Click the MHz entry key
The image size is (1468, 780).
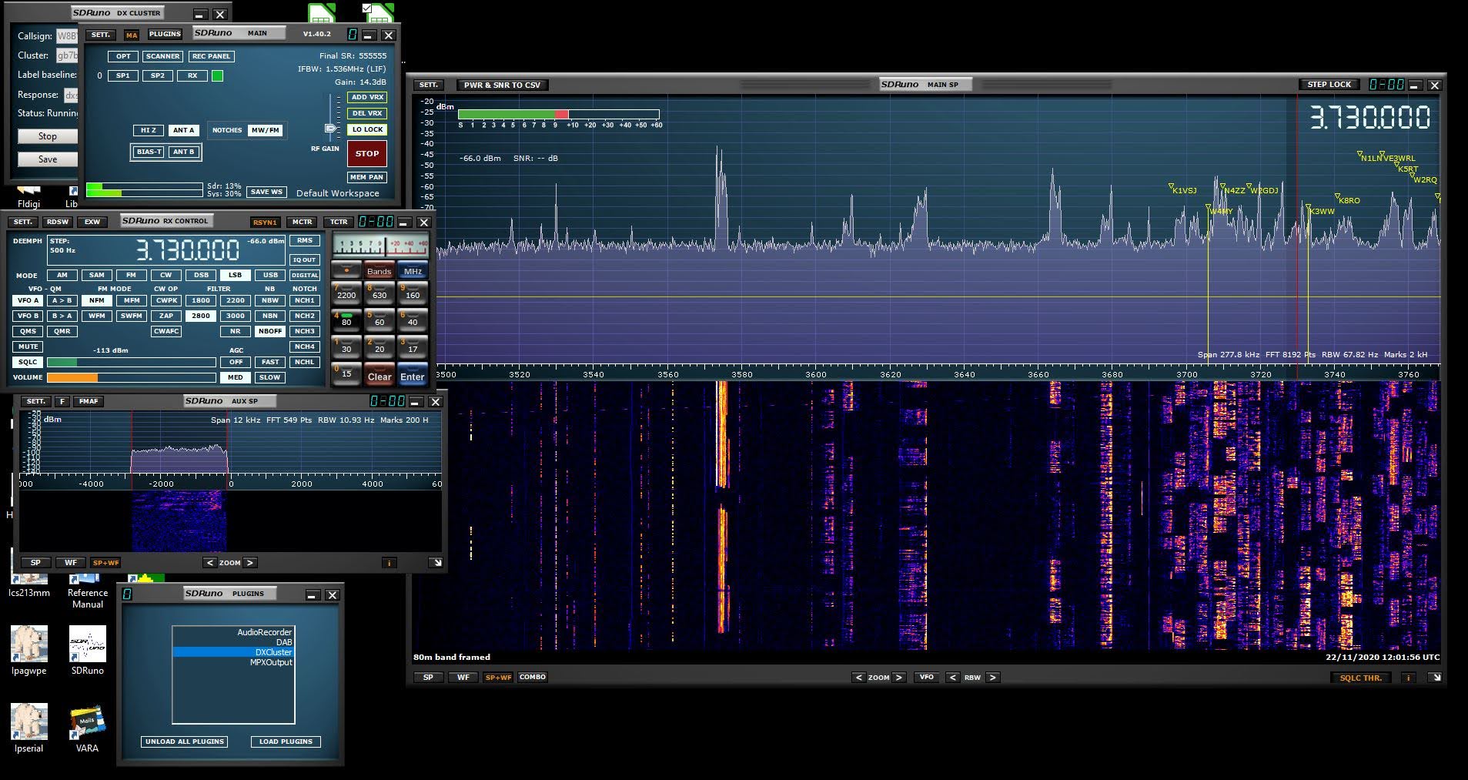coord(413,270)
